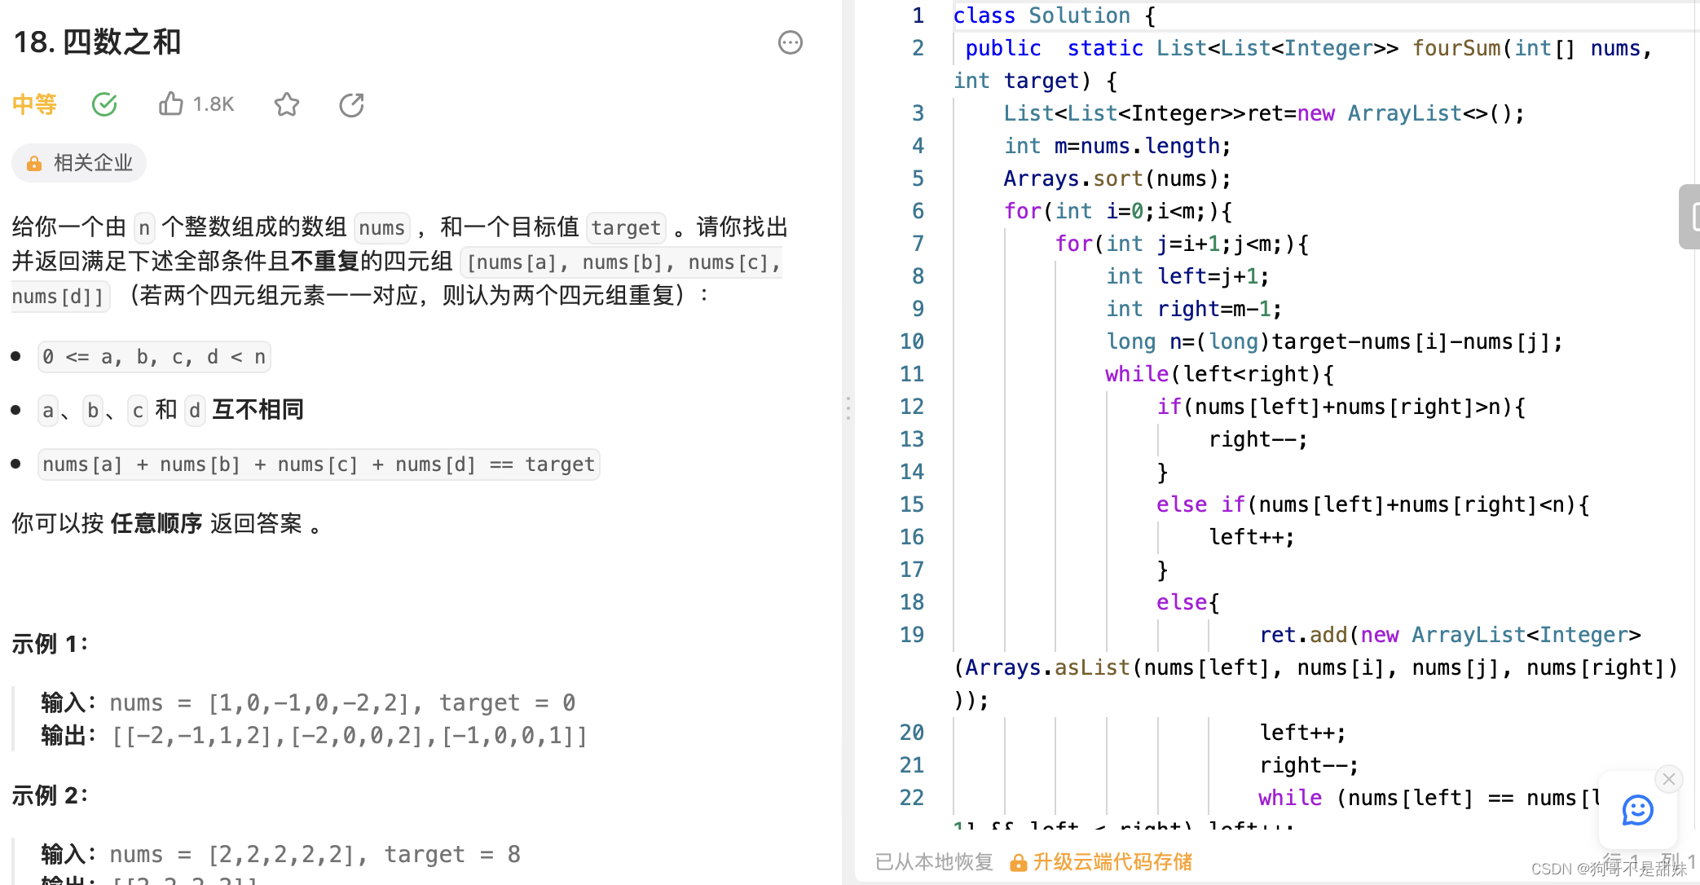Open the 相关企业 locked tag
Viewport: 1700px width, 885px height.
coord(79,163)
